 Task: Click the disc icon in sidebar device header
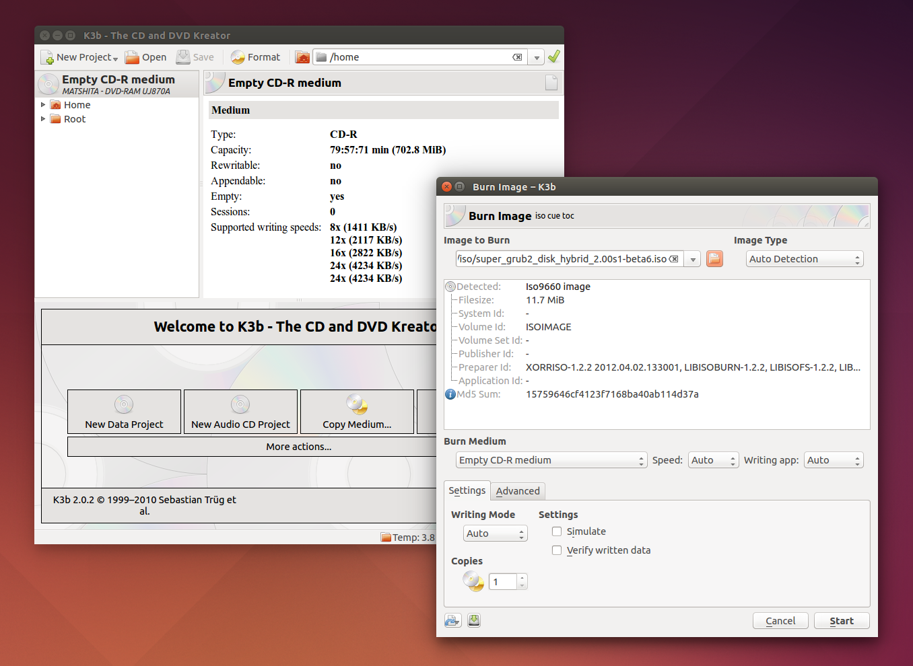pyautogui.click(x=48, y=84)
